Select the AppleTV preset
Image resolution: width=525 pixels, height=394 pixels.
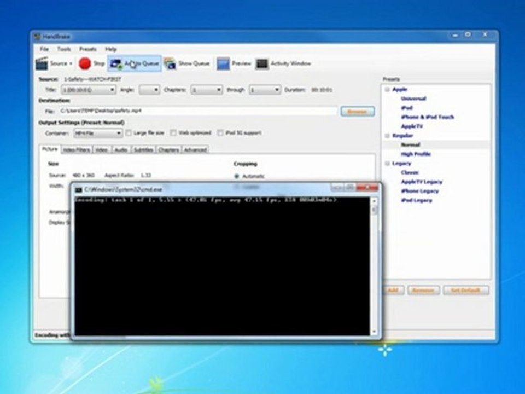click(x=412, y=126)
